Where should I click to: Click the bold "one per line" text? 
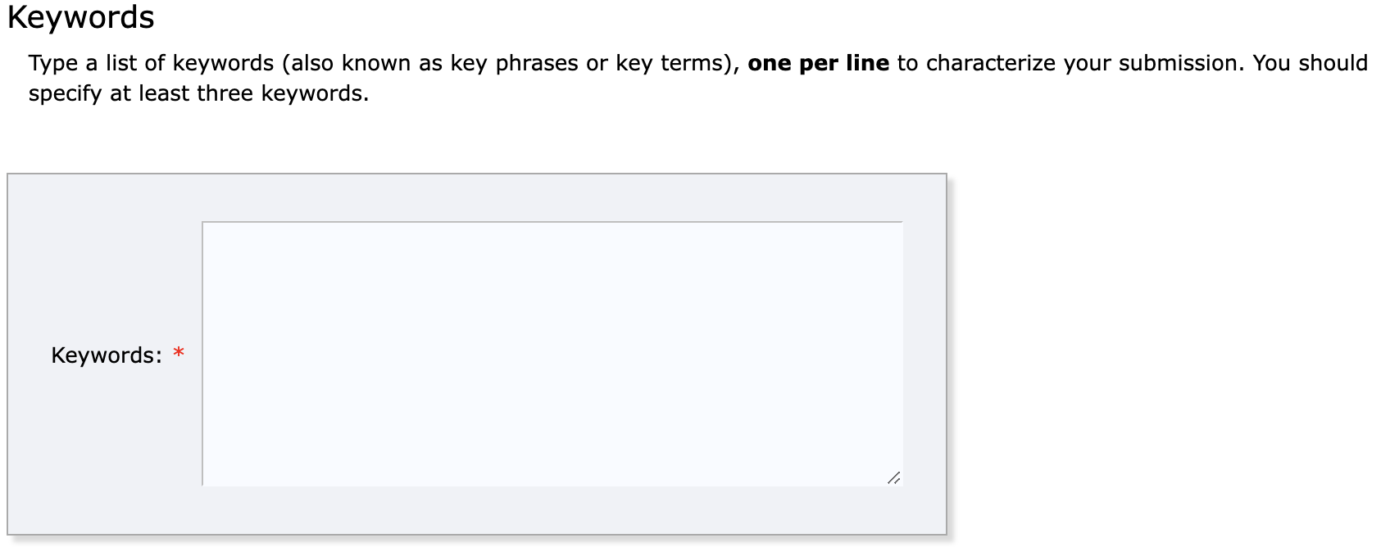(818, 63)
